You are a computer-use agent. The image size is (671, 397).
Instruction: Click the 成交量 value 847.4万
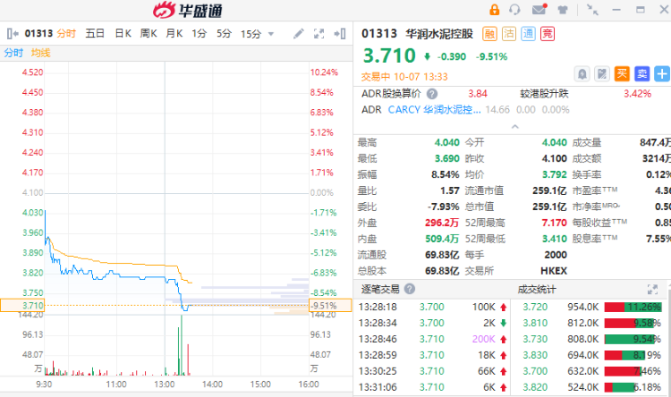(x=655, y=142)
